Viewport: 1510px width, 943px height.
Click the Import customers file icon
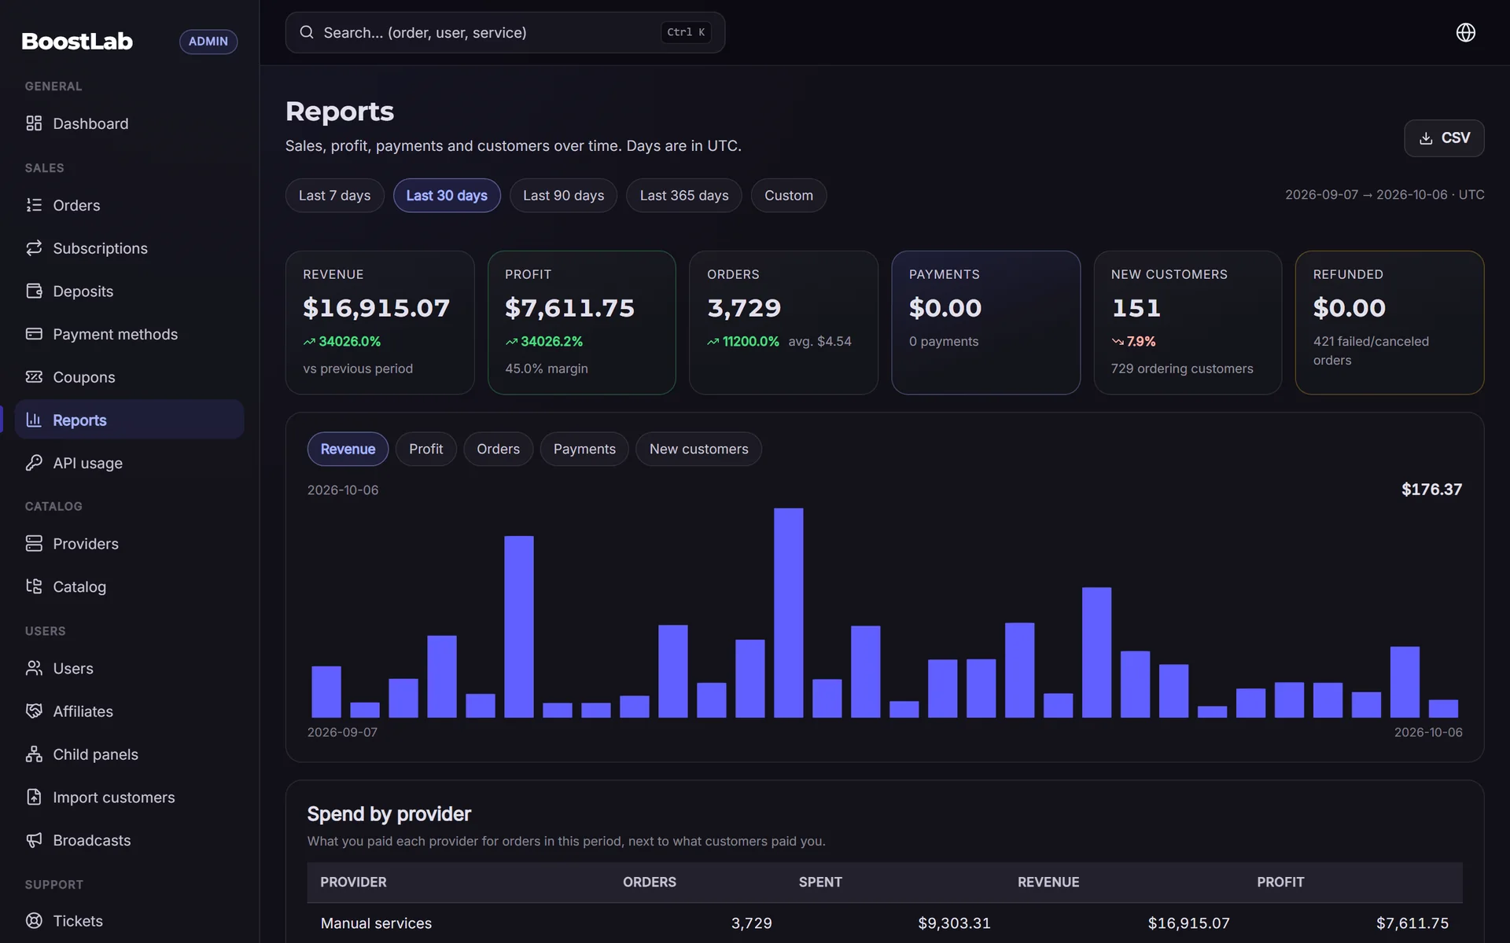pyautogui.click(x=34, y=797)
